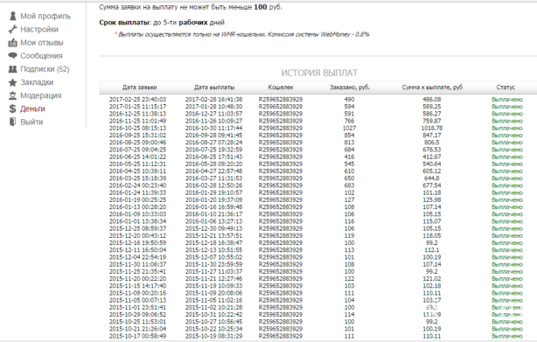This screenshot has height=342, width=537.
Task: Click the wrench icon for Настройки
Action: coord(12,30)
